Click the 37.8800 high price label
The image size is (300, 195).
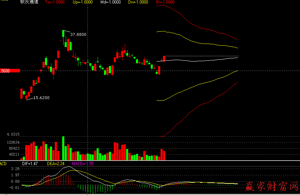pos(78,34)
